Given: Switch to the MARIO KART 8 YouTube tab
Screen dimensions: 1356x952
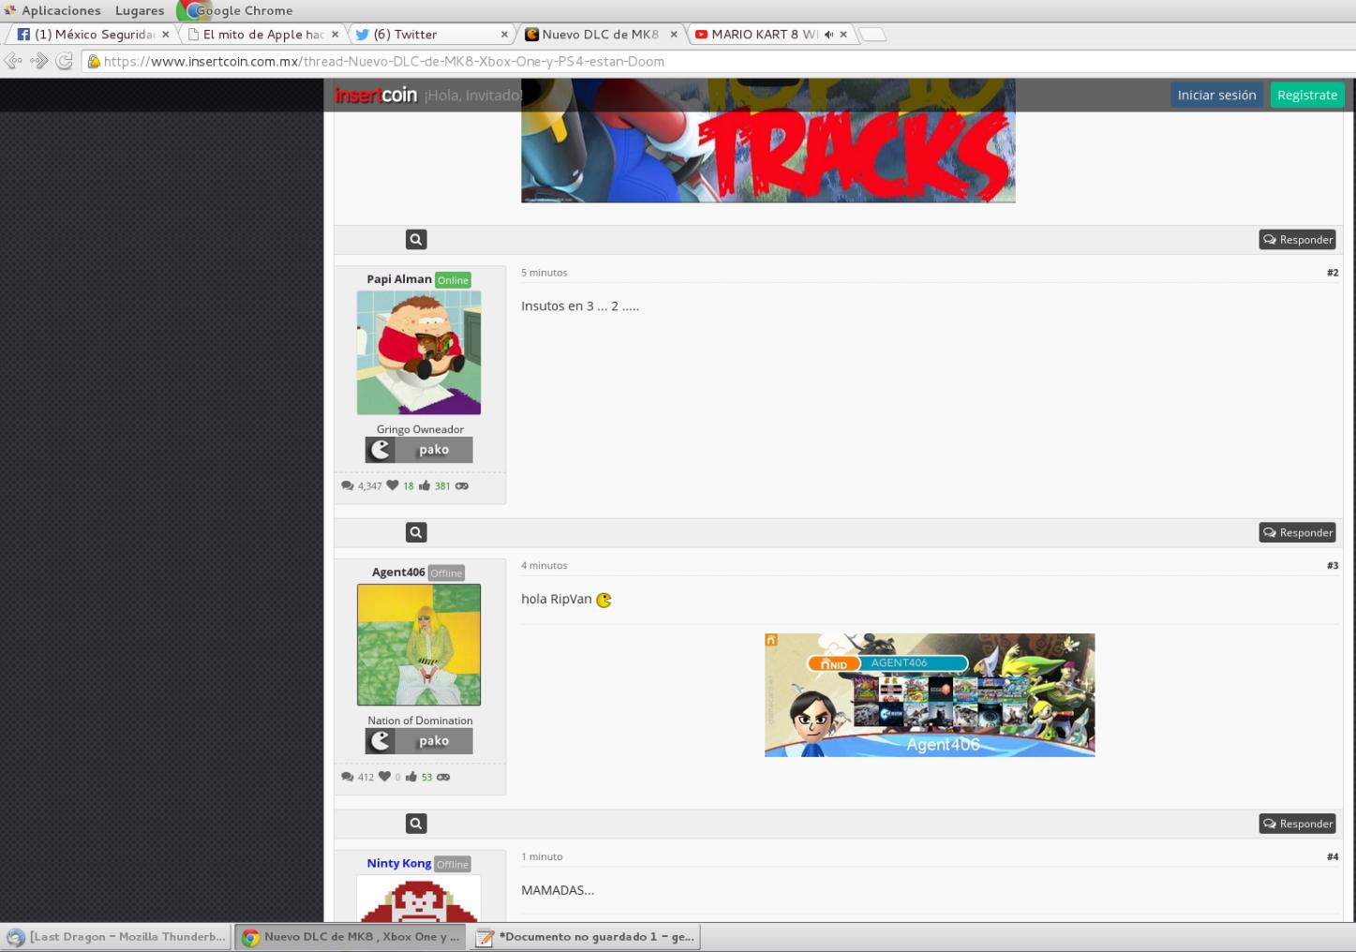Looking at the screenshot, I should coord(759,35).
